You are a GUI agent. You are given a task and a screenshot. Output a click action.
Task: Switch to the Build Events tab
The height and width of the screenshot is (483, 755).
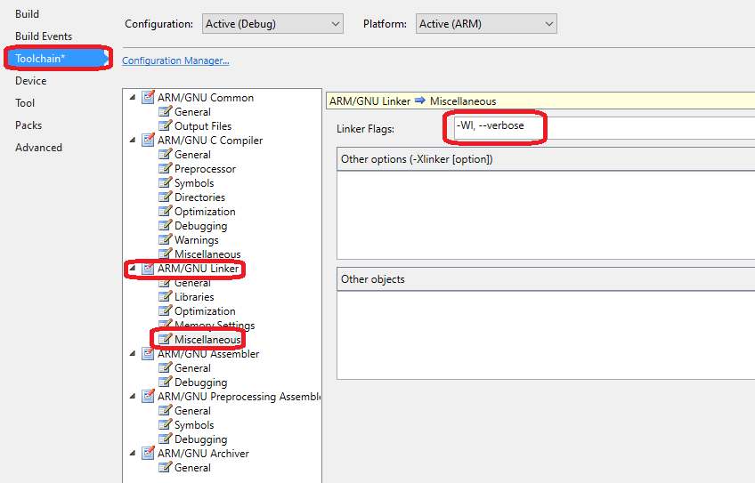[44, 36]
